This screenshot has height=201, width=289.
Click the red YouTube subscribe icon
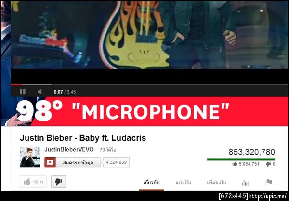click(50, 162)
